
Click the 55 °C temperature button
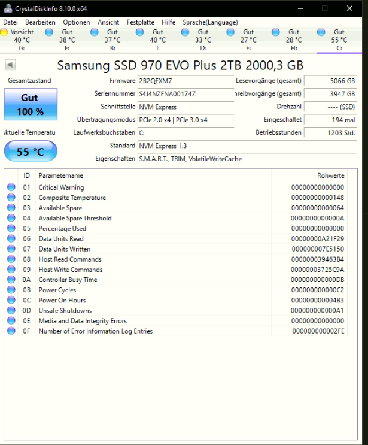pyautogui.click(x=31, y=152)
